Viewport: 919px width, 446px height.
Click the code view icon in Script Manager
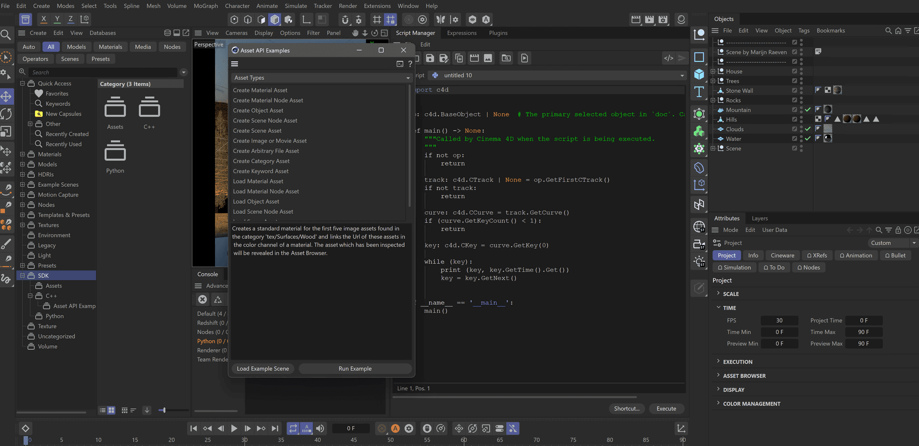(x=669, y=58)
